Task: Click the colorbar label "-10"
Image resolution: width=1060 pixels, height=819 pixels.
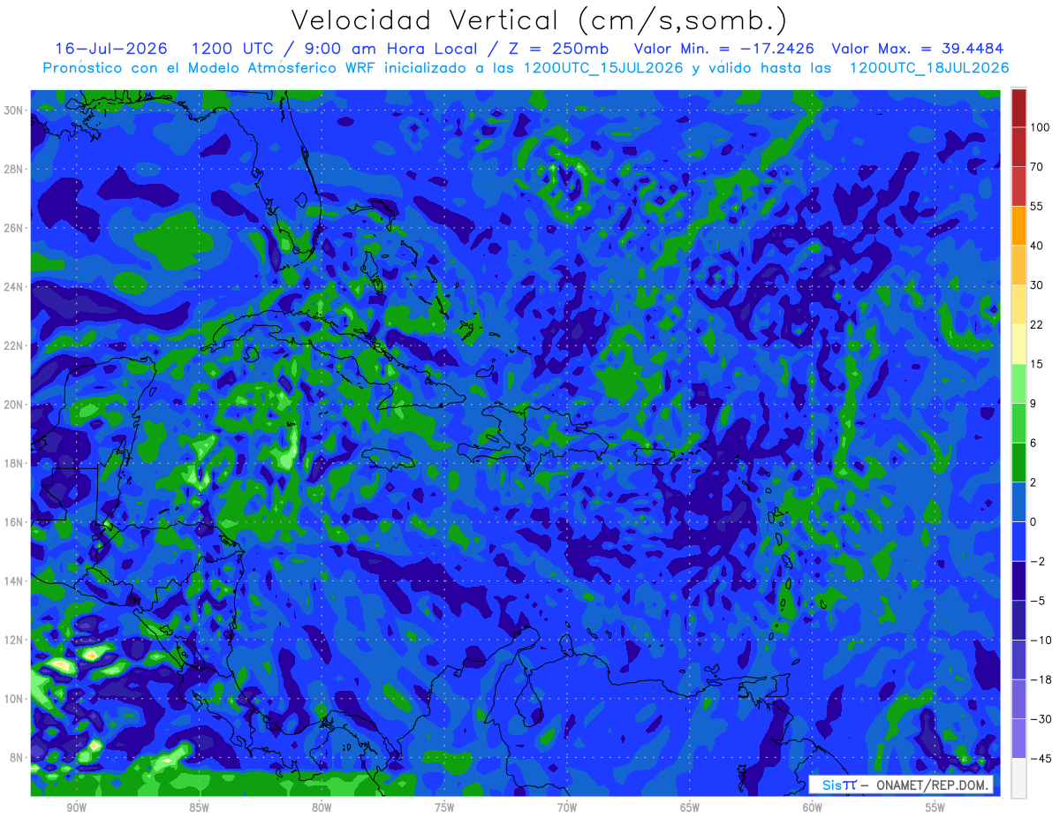Action: pyautogui.click(x=1041, y=640)
